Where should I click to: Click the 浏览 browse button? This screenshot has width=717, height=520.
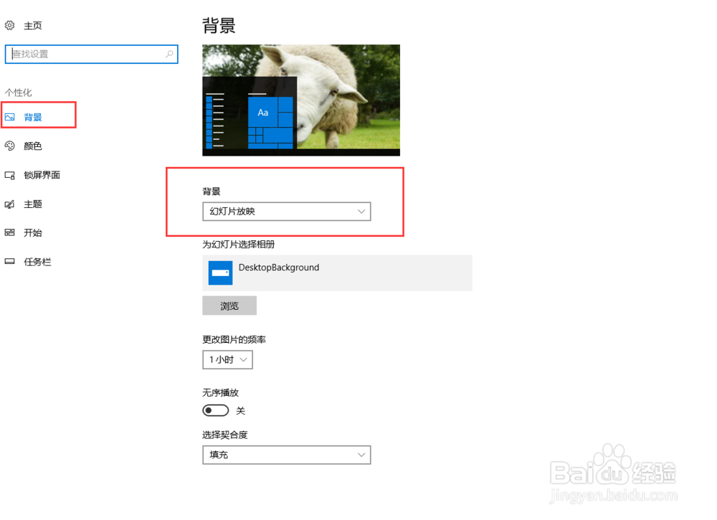click(x=229, y=306)
